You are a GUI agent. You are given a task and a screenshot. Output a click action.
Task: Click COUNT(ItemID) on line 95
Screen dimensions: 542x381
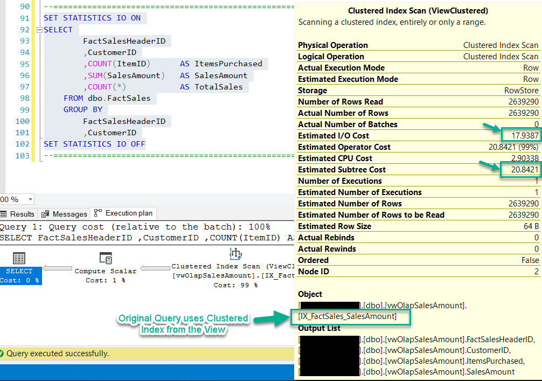119,64
